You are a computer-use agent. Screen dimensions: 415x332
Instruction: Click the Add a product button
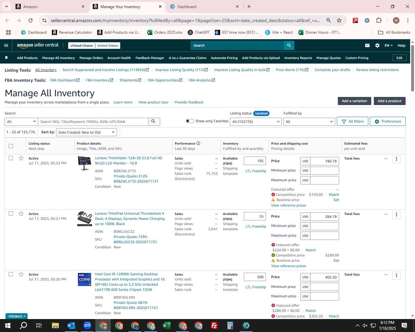[389, 101]
